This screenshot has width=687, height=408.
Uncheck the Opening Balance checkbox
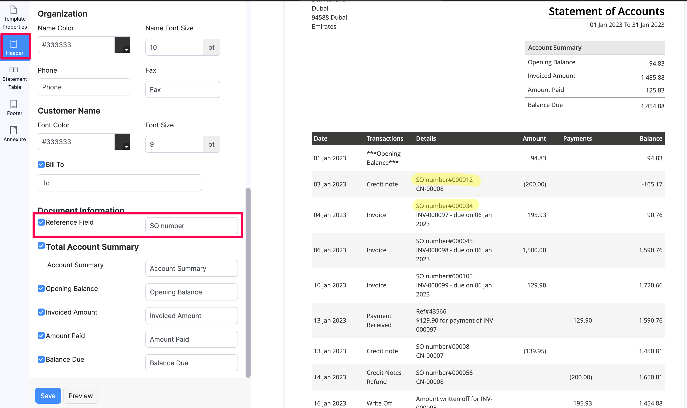point(41,288)
